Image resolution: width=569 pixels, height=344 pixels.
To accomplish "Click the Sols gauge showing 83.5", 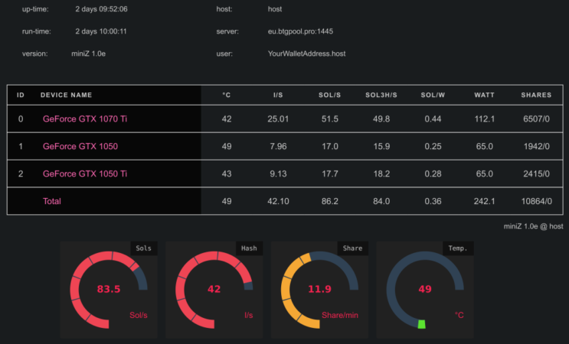I will pos(109,290).
